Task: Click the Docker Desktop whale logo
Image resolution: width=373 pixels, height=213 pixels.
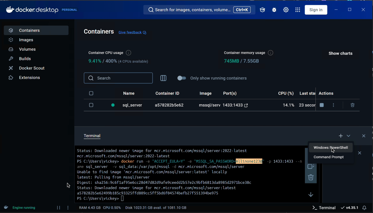Action: pyautogui.click(x=10, y=9)
